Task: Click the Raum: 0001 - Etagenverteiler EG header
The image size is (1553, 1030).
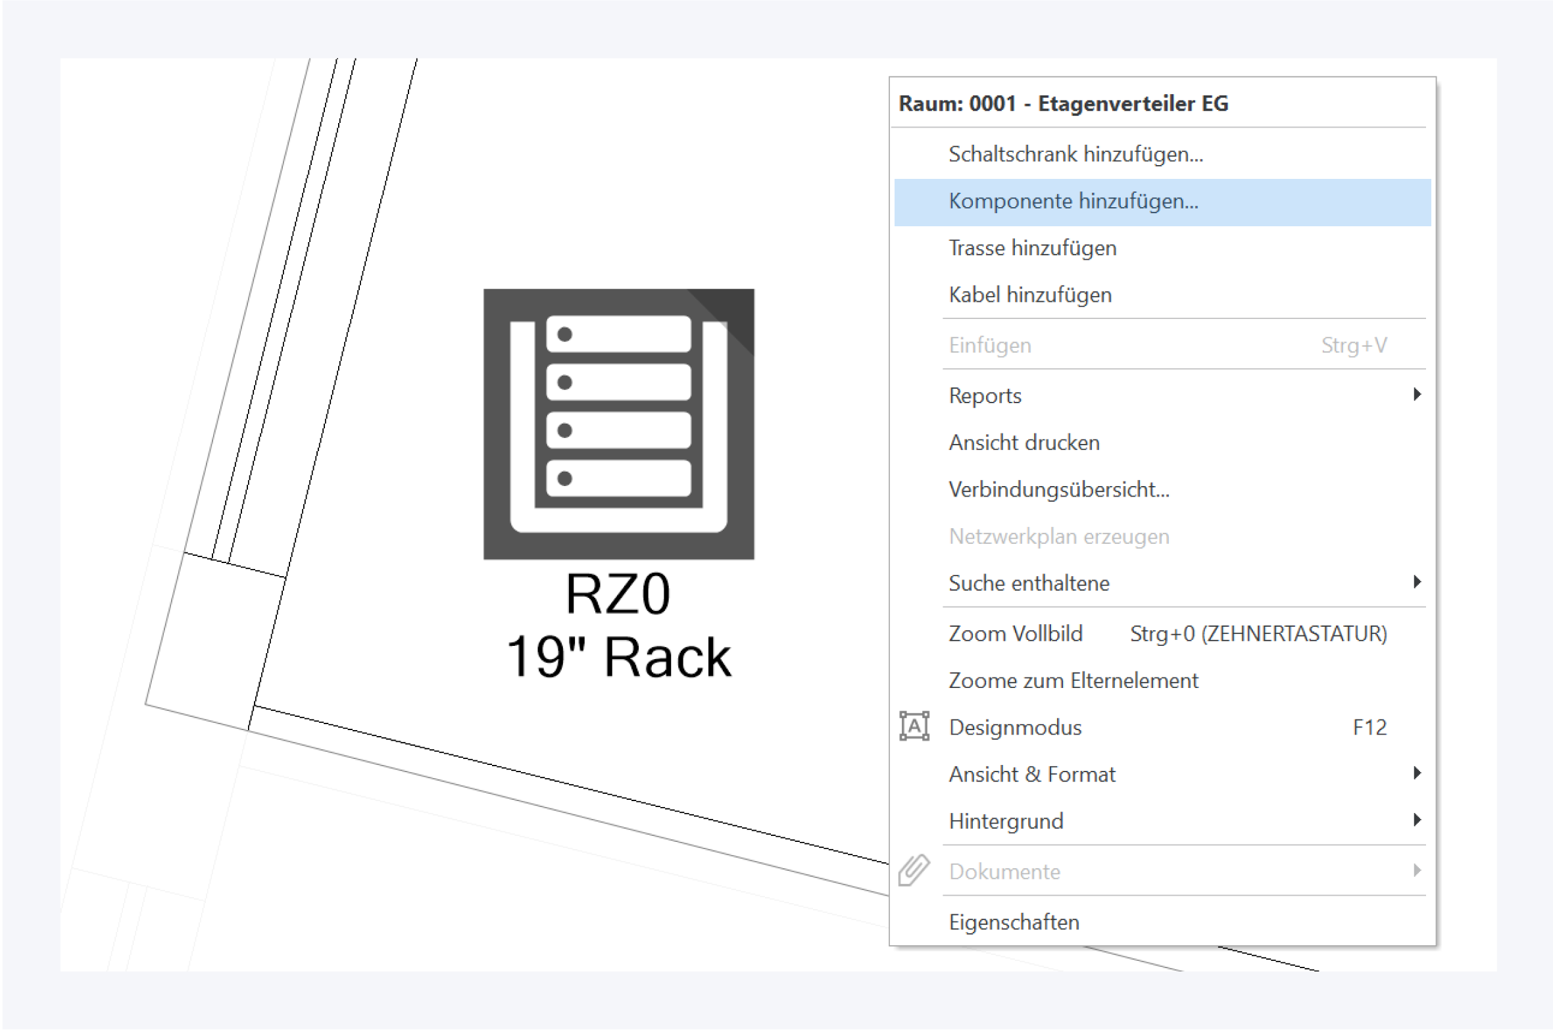Action: (1063, 103)
